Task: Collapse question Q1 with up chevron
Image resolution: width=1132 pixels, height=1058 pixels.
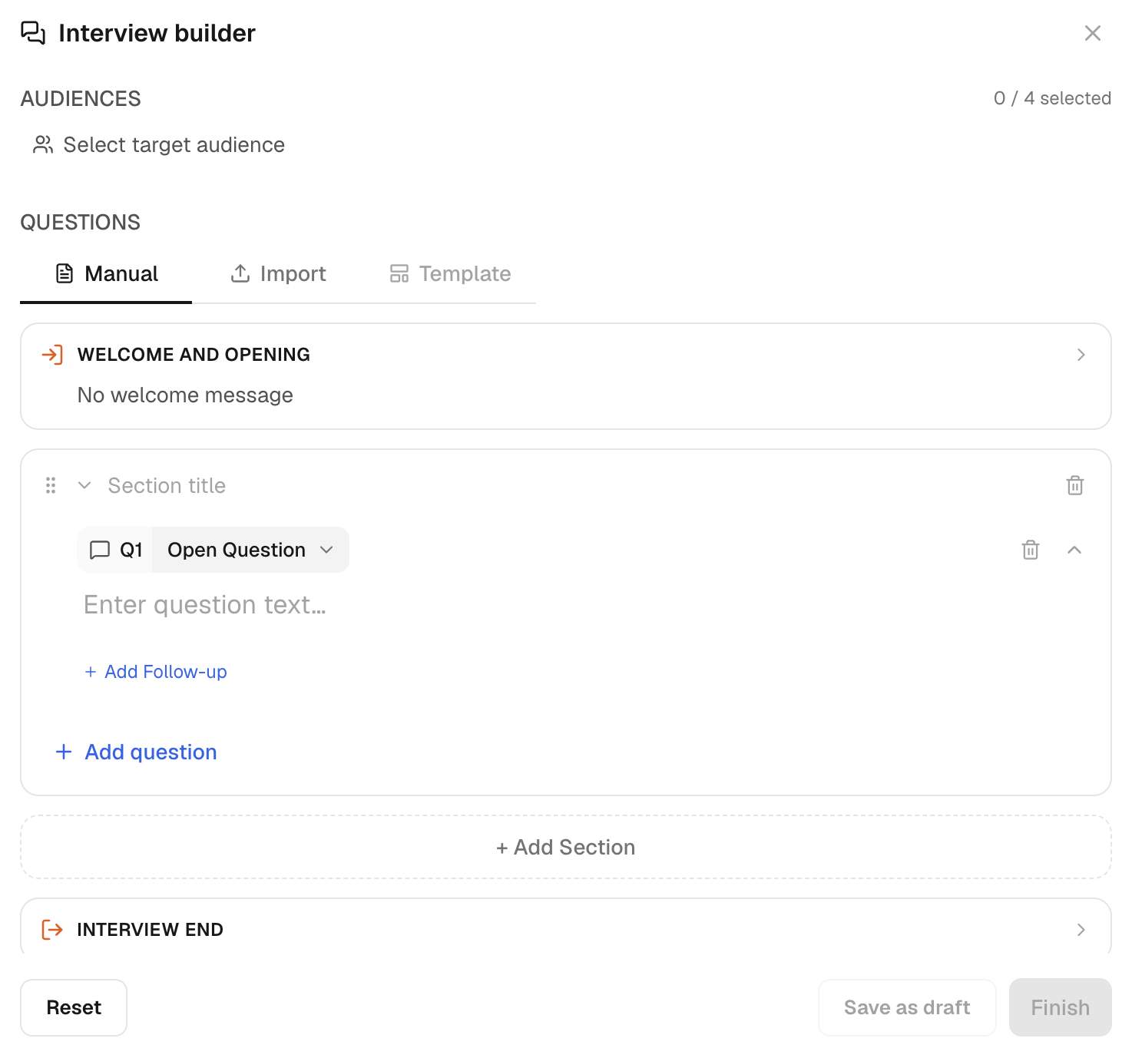Action: point(1074,550)
